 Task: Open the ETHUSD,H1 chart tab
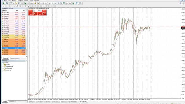(83, 102)
